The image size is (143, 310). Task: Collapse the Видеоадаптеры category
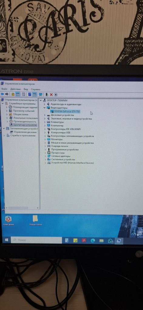[x=45, y=108]
